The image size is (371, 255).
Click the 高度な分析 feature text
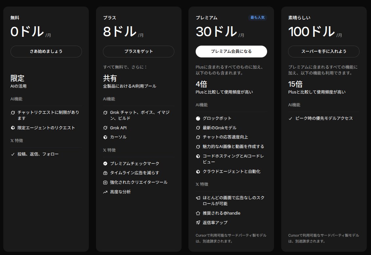click(120, 192)
